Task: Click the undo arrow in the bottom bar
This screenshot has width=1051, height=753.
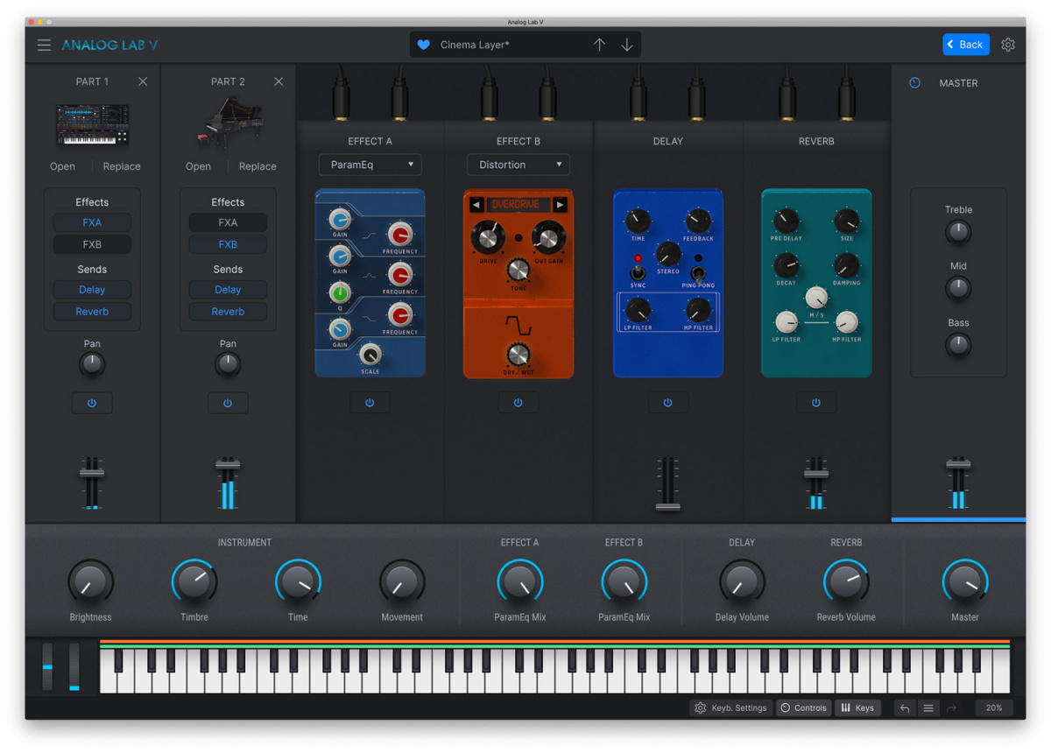Action: [x=904, y=707]
